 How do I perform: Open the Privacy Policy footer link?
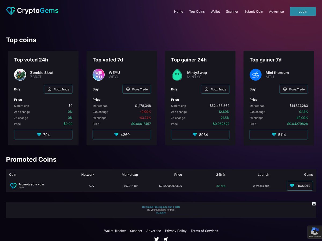(176, 231)
